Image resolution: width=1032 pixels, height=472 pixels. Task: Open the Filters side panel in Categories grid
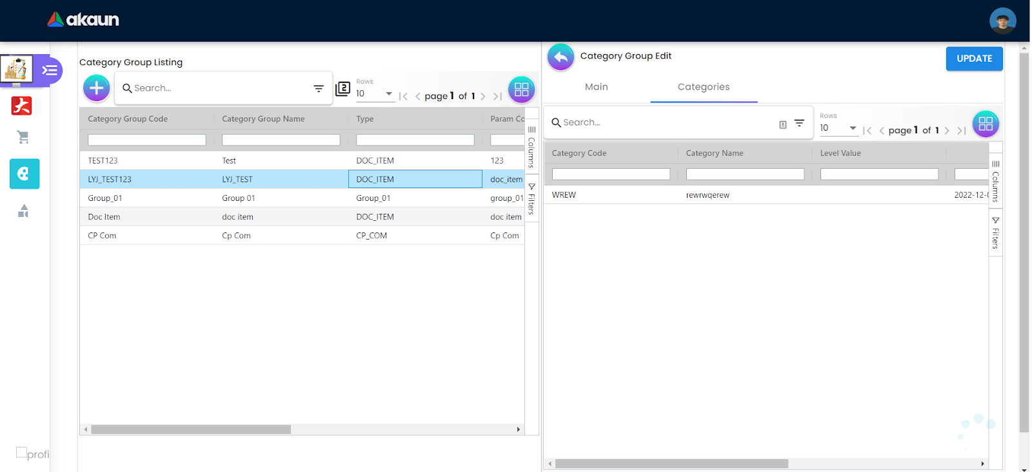[x=995, y=233]
